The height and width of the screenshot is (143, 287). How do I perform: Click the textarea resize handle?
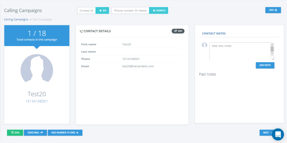(272, 58)
